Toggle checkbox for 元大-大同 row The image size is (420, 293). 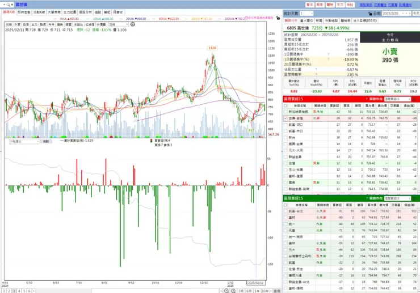coord(285,150)
